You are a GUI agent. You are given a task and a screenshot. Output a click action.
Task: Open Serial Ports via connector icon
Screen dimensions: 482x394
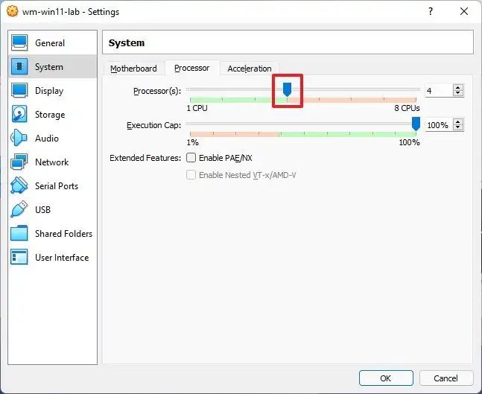tap(19, 185)
